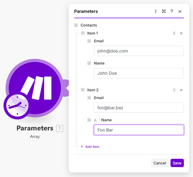193x177 pixels.
Task: Remove Item 2 using its X icon
Action: 181,90
